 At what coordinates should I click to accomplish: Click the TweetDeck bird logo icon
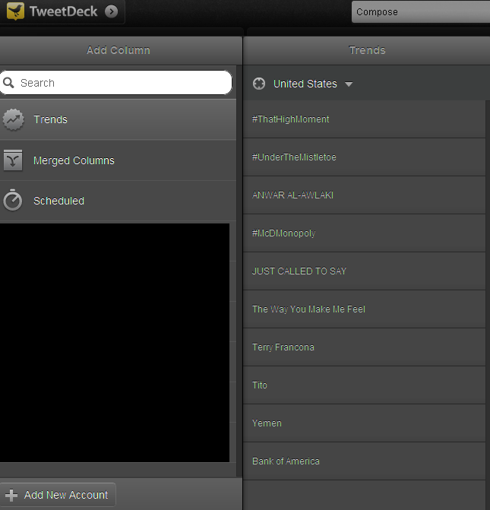15,11
